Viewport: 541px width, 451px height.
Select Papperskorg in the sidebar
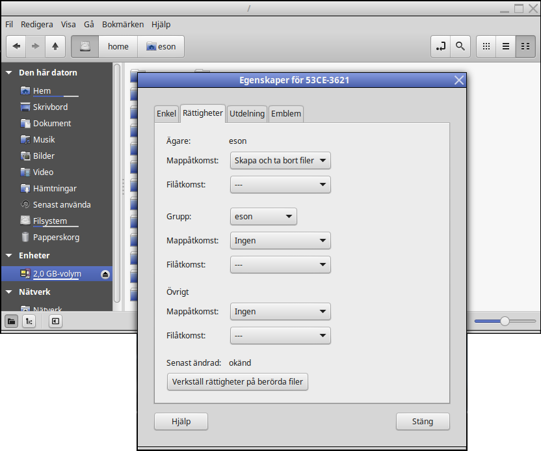56,238
